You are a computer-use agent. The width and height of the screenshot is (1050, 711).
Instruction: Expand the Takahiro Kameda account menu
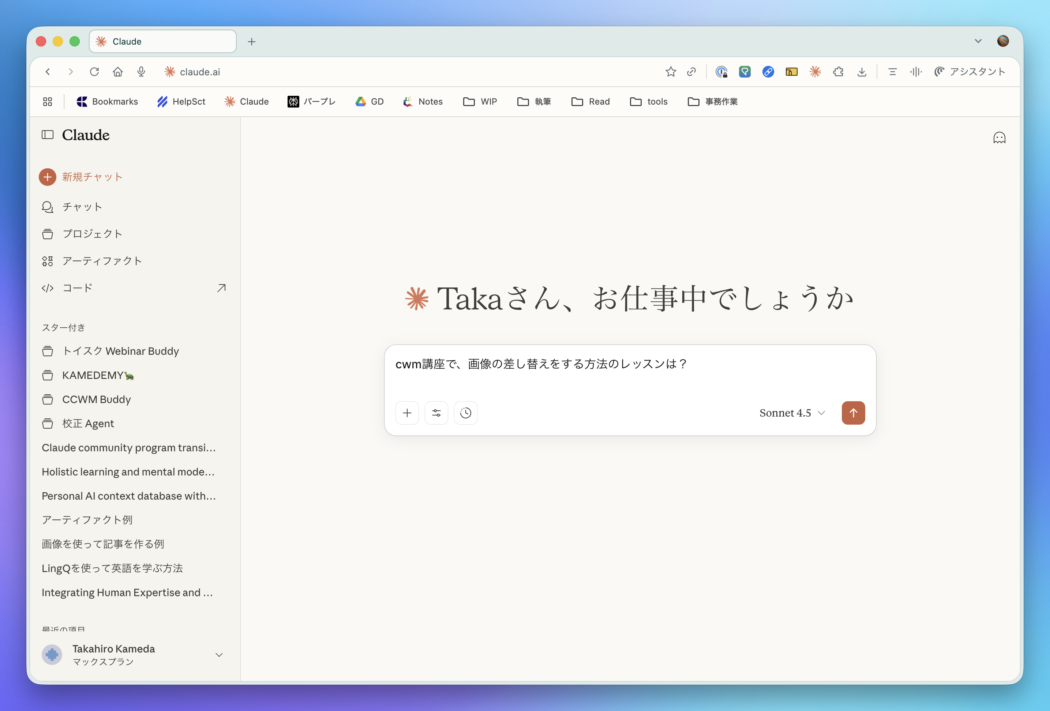(x=219, y=655)
